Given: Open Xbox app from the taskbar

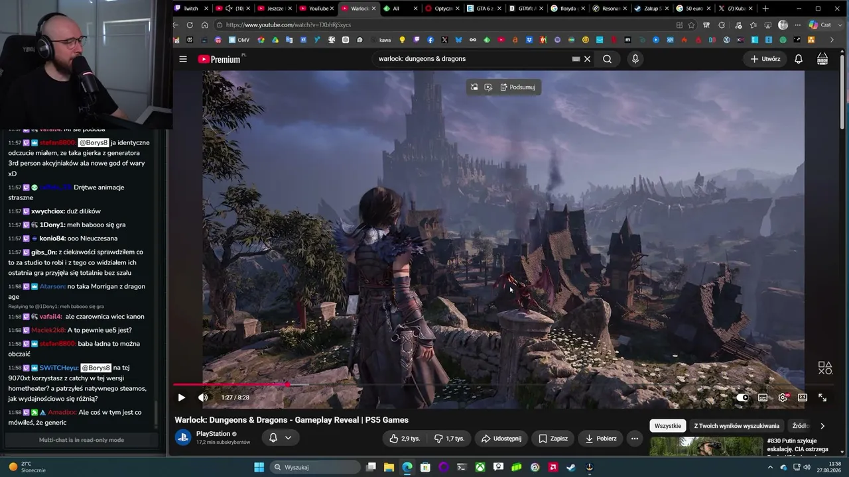Looking at the screenshot, I should 480,467.
